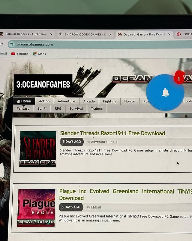
Task: Close the SKIDROW CODEX GAMES tab
Action: pyautogui.click(x=110, y=35)
